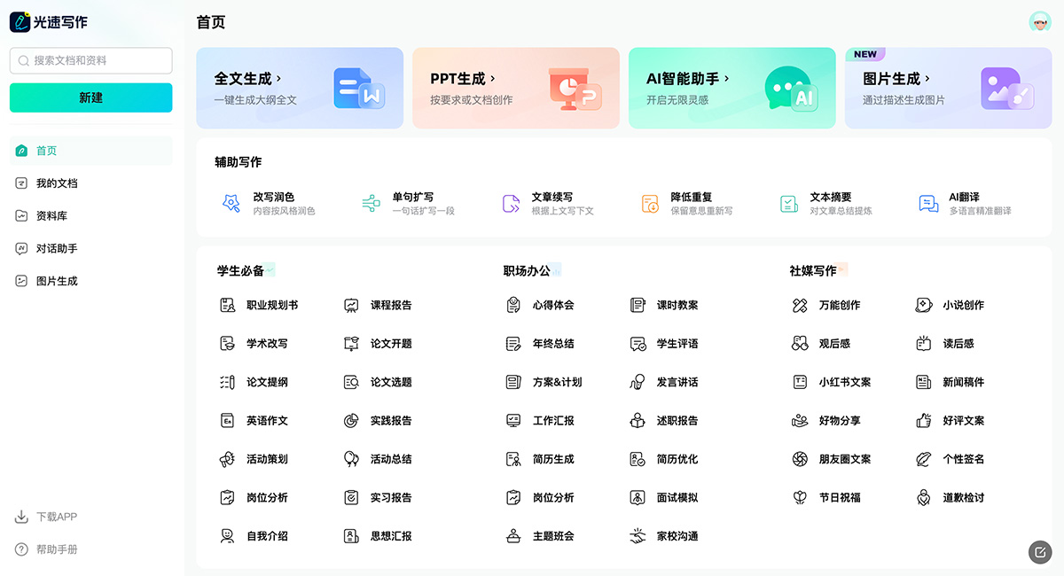Open the user avatar at top right
The width and height of the screenshot is (1064, 576).
(1039, 22)
